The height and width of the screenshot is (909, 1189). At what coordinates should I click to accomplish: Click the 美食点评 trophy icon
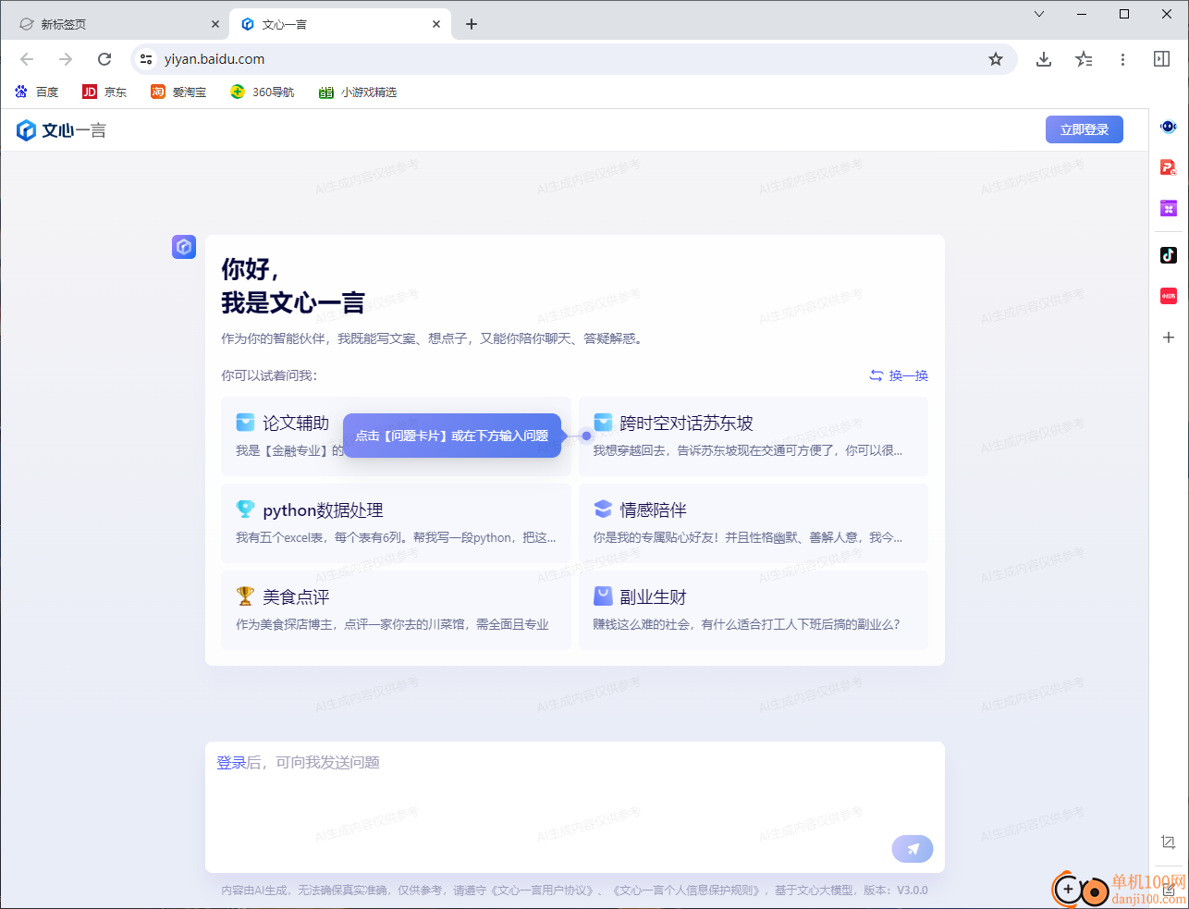(245, 596)
